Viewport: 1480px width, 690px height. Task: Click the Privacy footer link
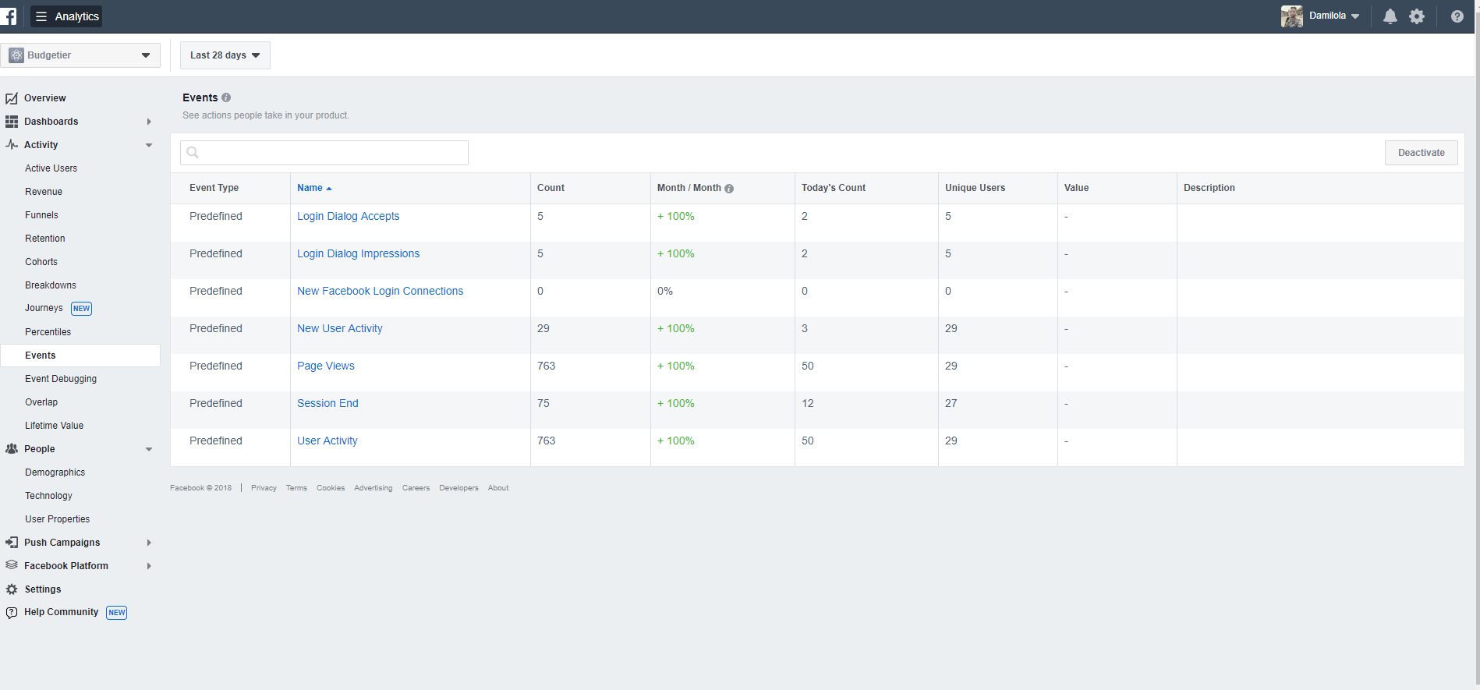pyautogui.click(x=264, y=488)
